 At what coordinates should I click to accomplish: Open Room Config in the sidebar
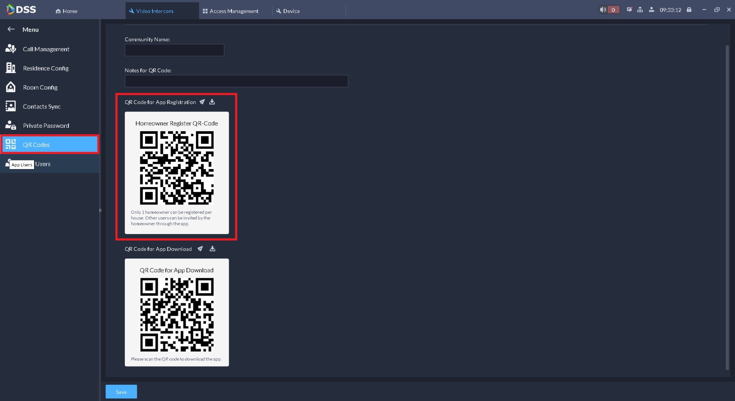[50, 87]
